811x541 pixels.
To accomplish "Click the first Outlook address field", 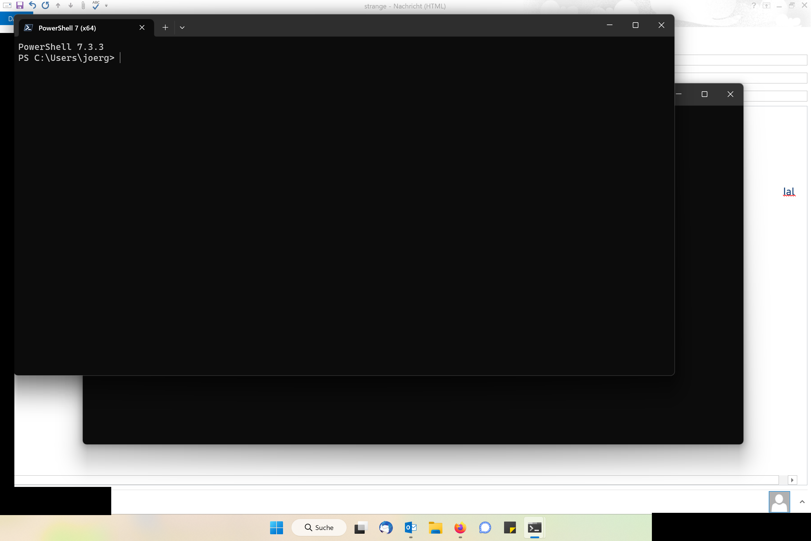I will (741, 60).
